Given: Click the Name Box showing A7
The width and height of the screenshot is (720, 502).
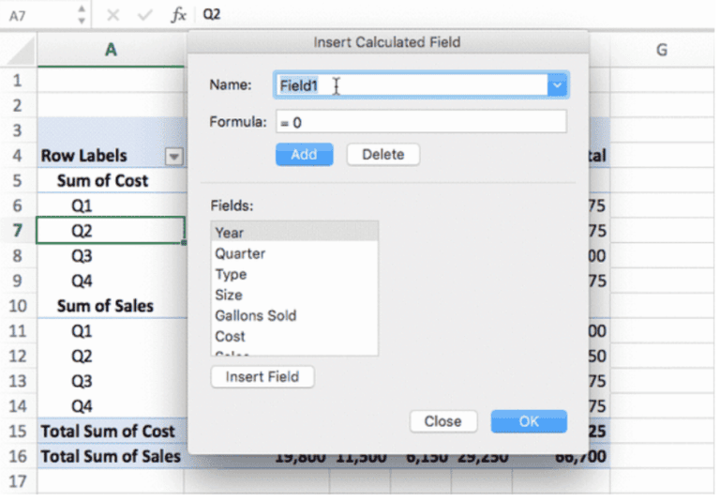Looking at the screenshot, I should coord(37,15).
